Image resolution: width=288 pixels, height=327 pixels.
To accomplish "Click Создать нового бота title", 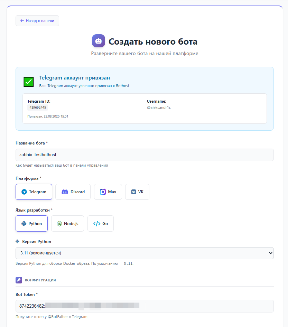I will coord(153,41).
